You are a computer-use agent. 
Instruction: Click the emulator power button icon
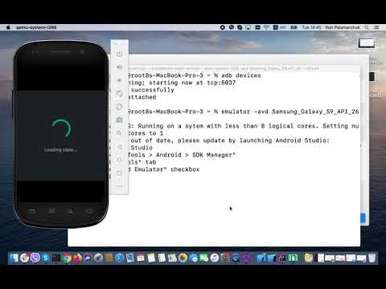[x=119, y=54]
